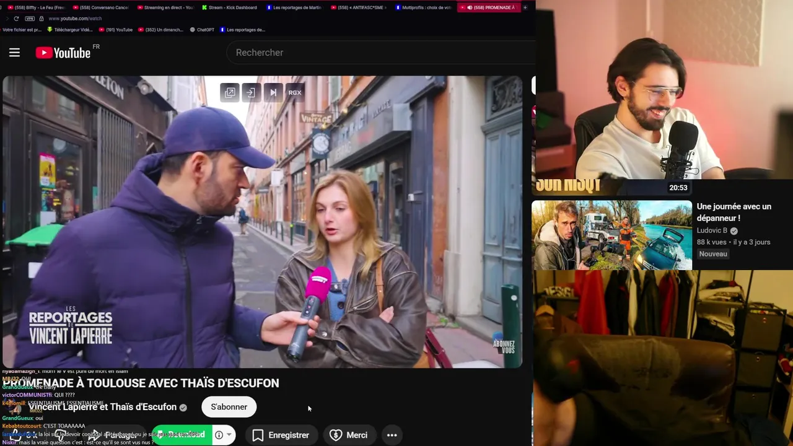Switch to the Streaming en direct tab

[x=165, y=7]
